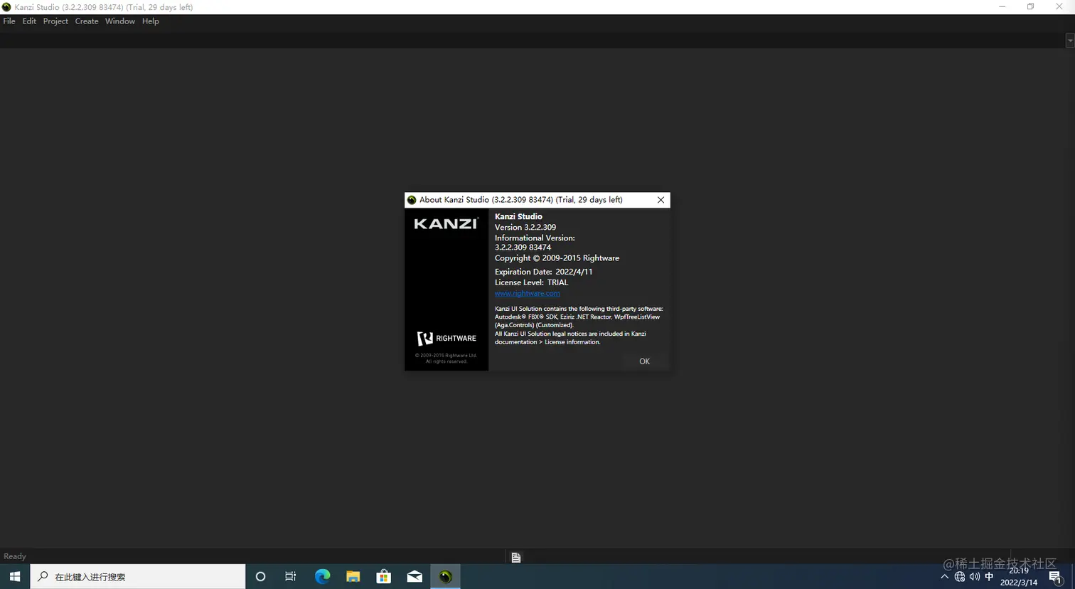Click the KANZI wordmark in About dialog
Image resolution: width=1075 pixels, height=589 pixels.
446,223
